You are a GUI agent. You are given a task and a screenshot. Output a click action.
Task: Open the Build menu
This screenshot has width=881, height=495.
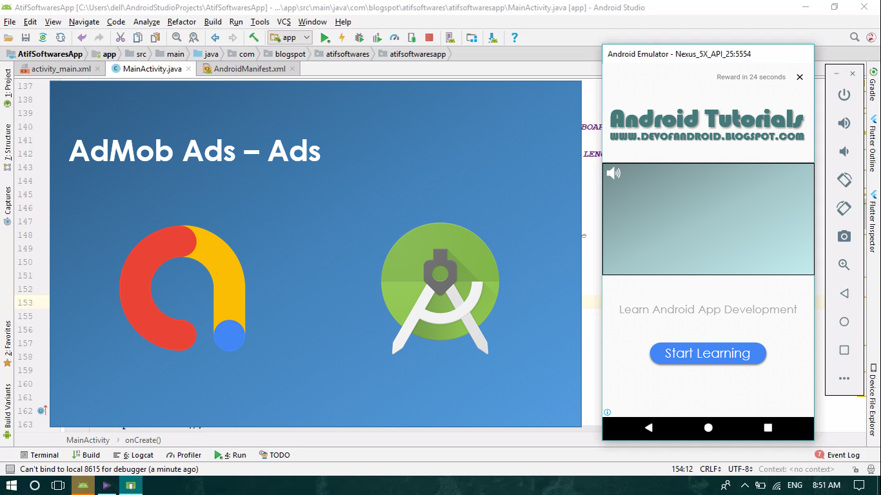[x=213, y=21]
